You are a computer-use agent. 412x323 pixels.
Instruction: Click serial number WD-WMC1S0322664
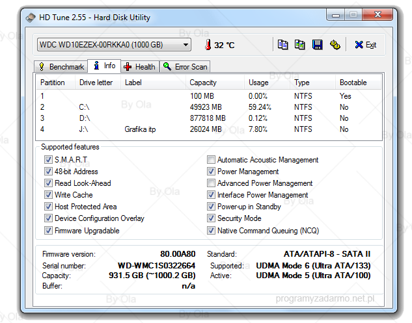point(156,266)
